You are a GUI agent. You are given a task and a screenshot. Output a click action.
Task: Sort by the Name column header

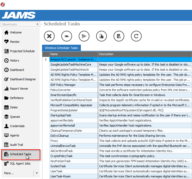74,54
